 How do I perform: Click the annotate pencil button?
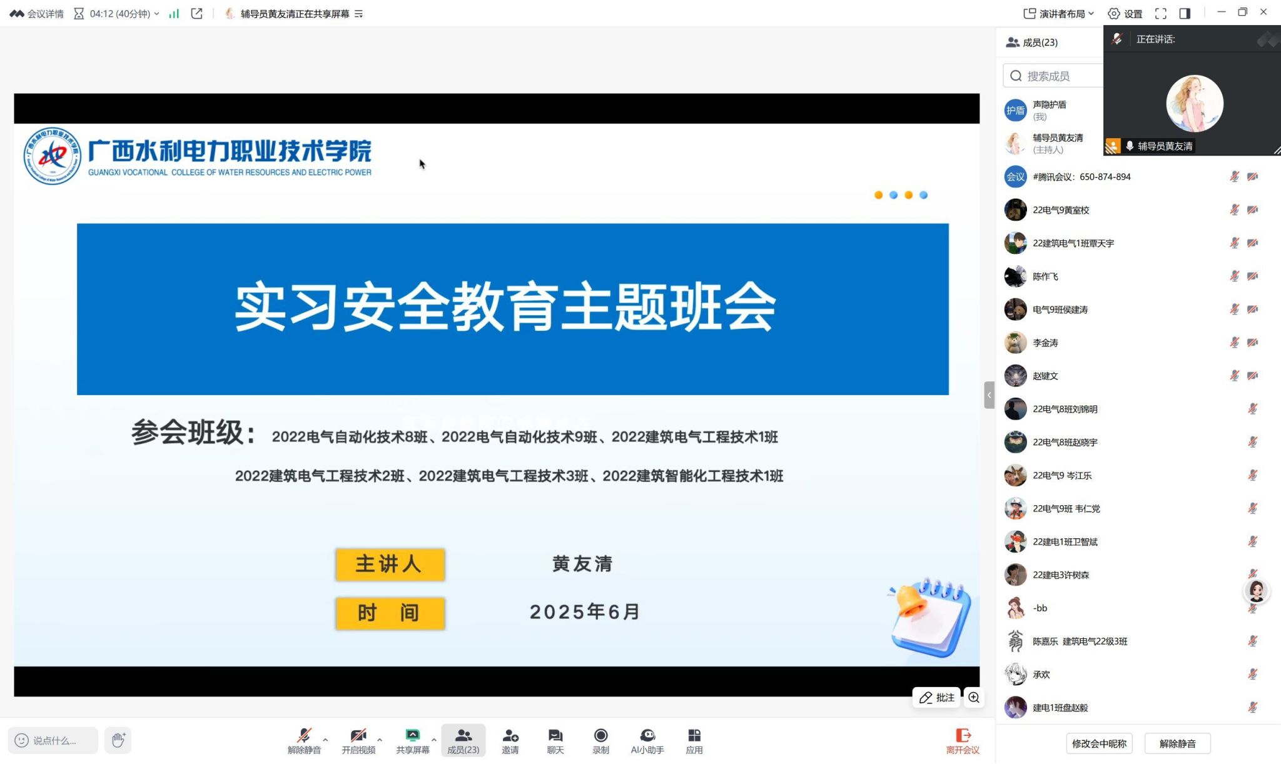(x=936, y=698)
